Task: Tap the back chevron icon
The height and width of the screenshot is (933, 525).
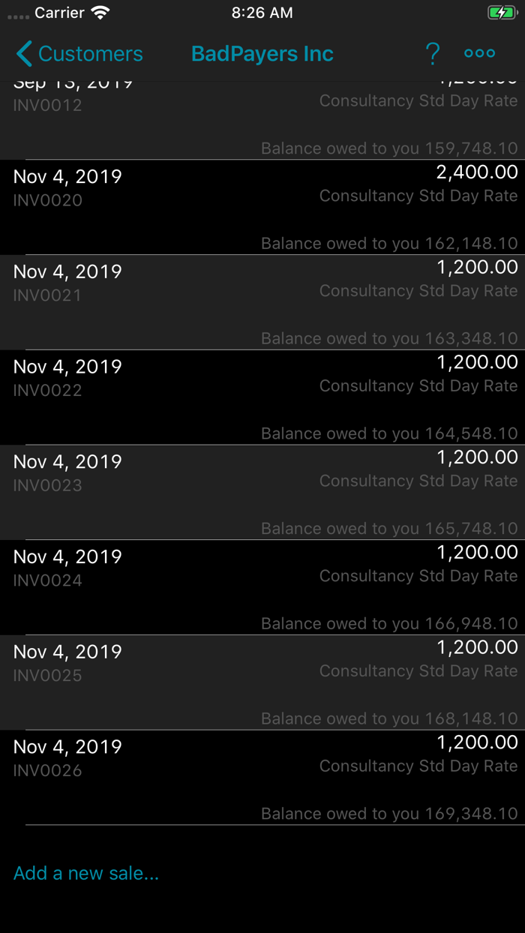Action: click(x=24, y=54)
